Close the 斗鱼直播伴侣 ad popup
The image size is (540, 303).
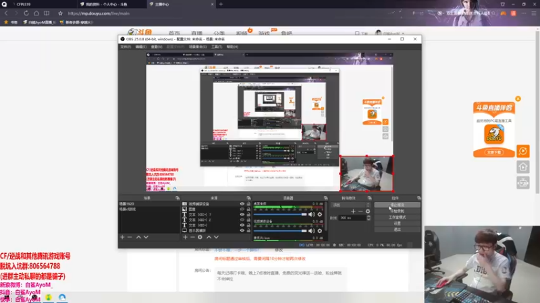tap(518, 98)
